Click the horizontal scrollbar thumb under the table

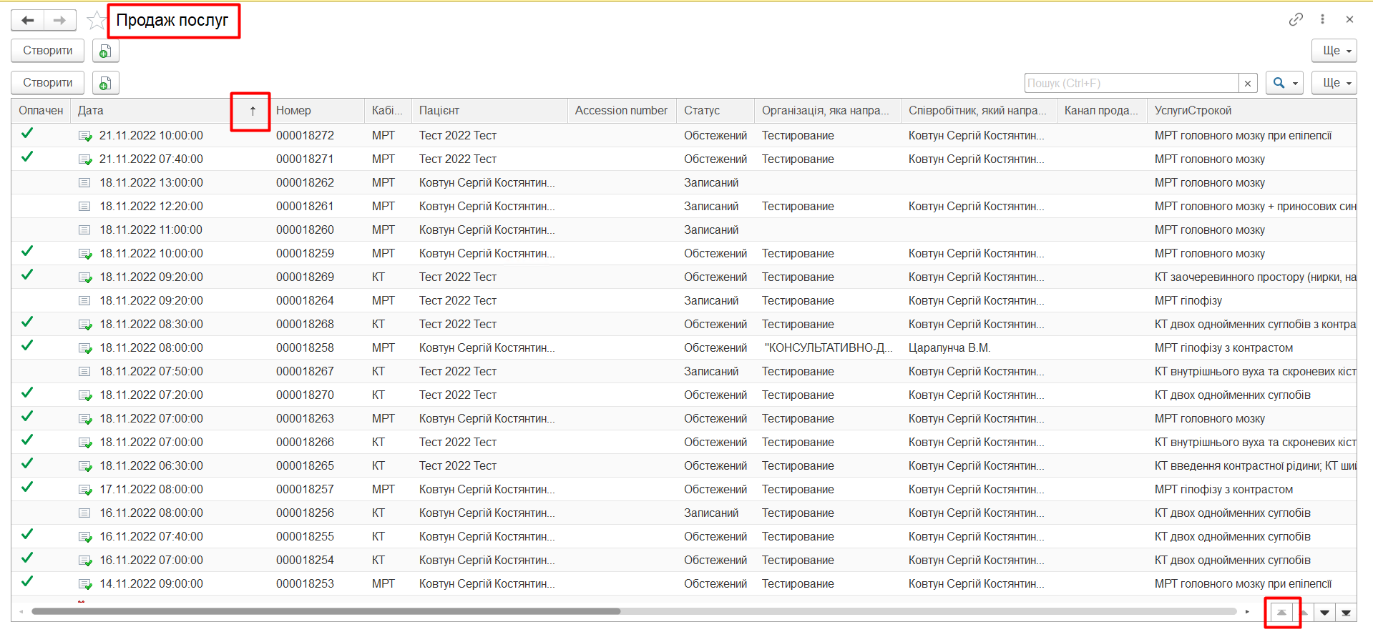pyautogui.click(x=326, y=611)
